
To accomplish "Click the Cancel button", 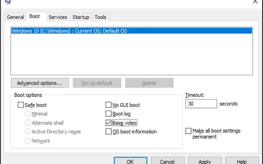I will (168, 161).
